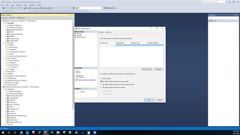Select the COVID19 database in the tree
This screenshot has height=135, width=240.
point(12,100)
